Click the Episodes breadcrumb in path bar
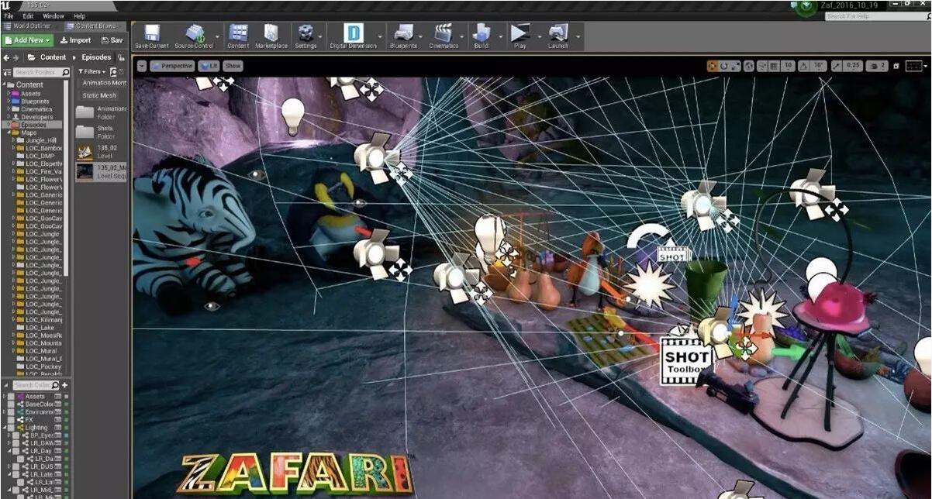The width and height of the screenshot is (932, 499). point(96,57)
